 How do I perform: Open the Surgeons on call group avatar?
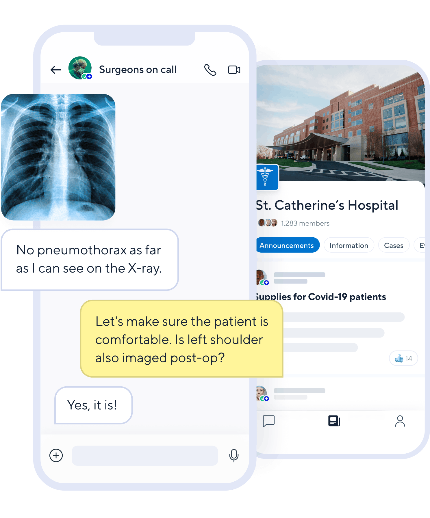point(80,68)
